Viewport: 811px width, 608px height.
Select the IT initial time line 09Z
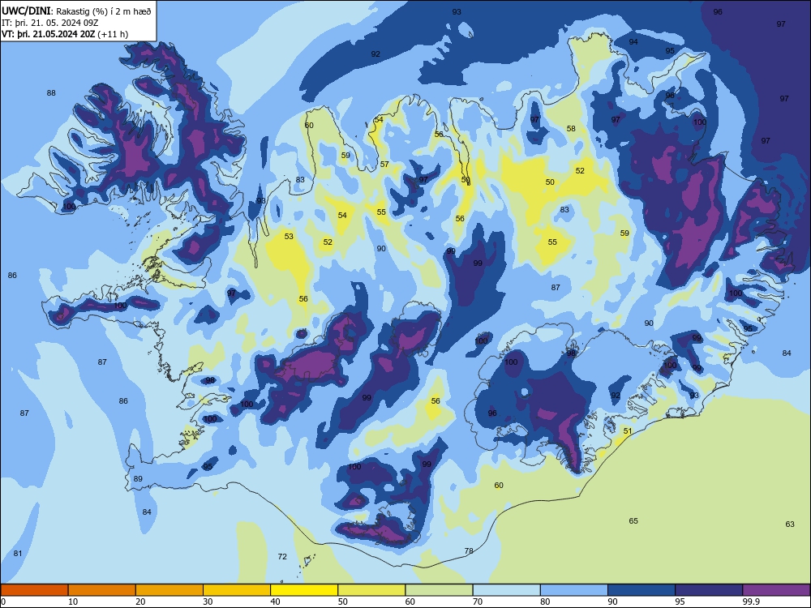pos(49,23)
